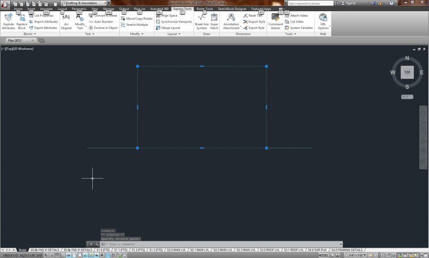Click Merge Layout
This screenshot has width=429, height=258.
168,28
